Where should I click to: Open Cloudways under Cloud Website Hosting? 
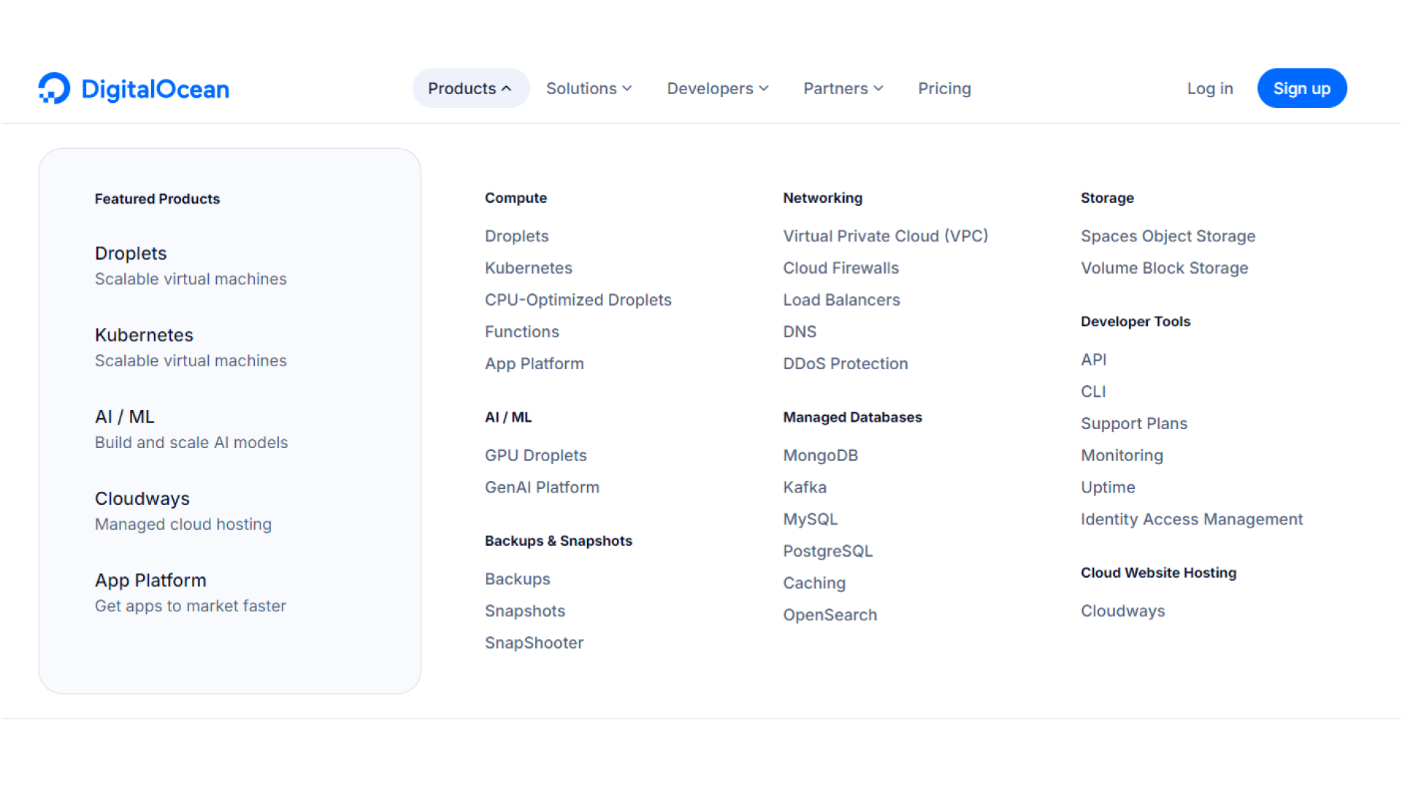click(1123, 611)
